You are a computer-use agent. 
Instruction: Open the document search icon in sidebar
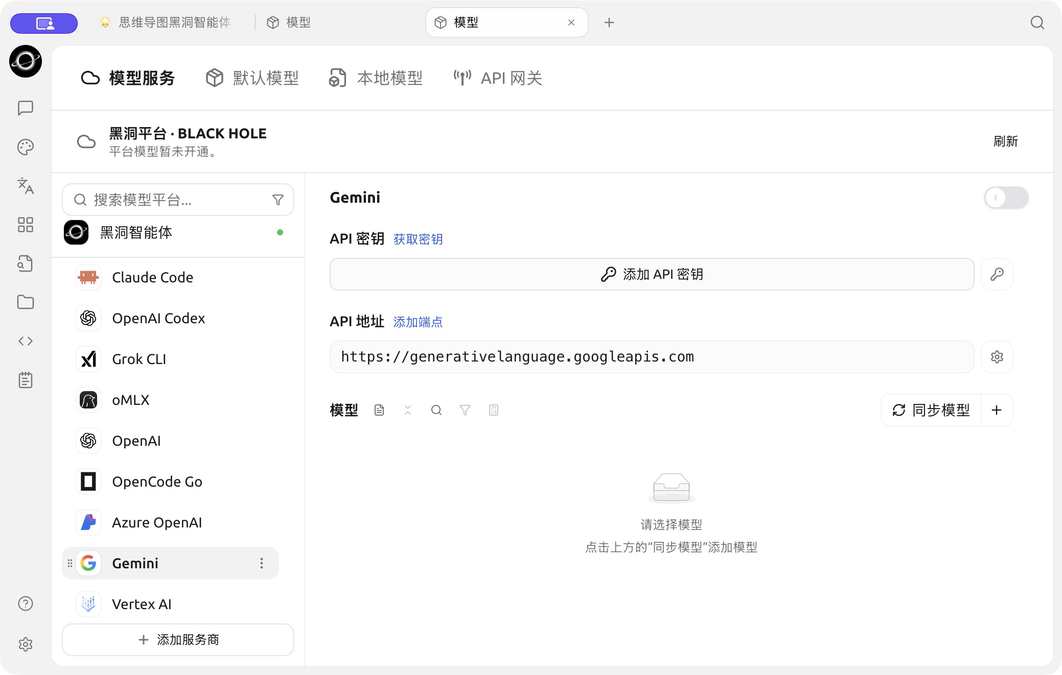(26, 263)
